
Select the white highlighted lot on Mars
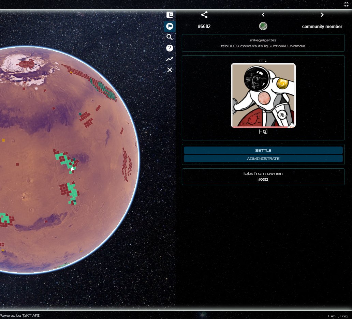coord(72,169)
